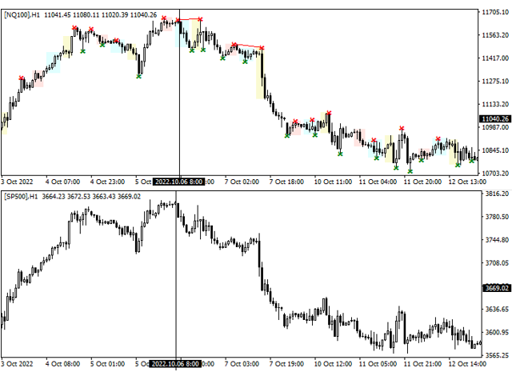This screenshot has height=384, width=512.
Task: Pick the 11133.20 price axis value
Action: [495, 104]
